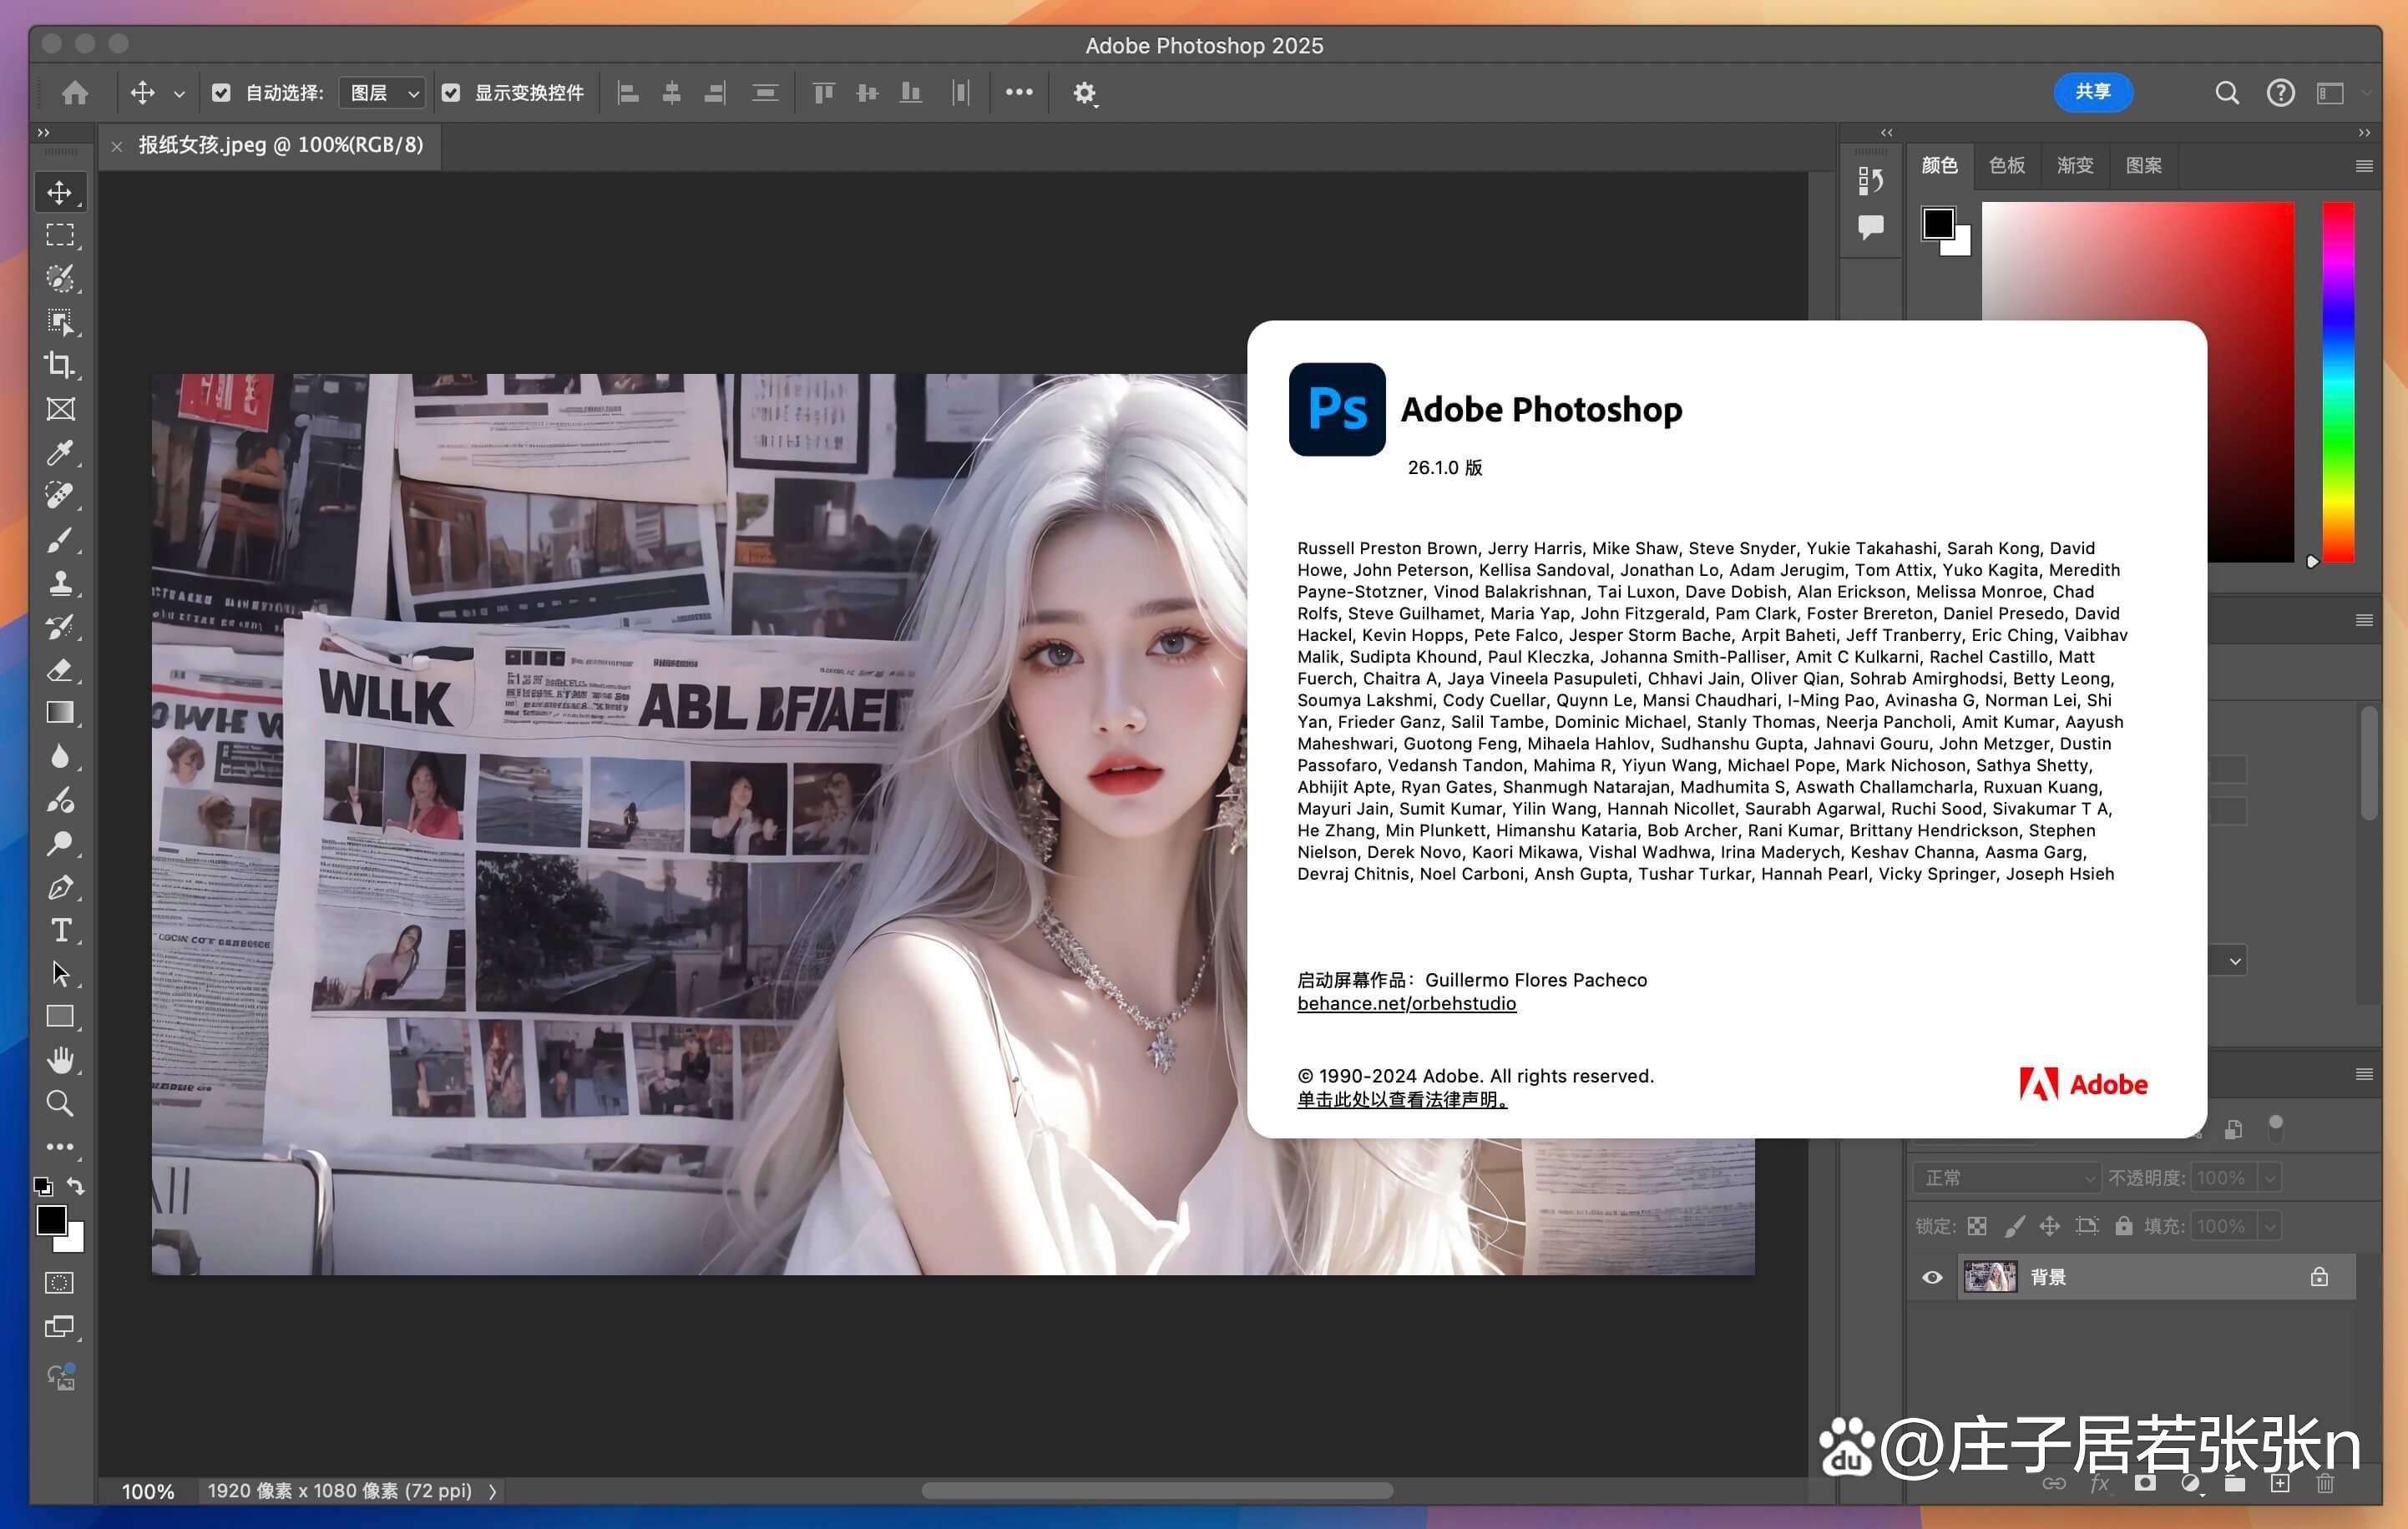Select the Rectangular Marquee tool

(x=60, y=236)
